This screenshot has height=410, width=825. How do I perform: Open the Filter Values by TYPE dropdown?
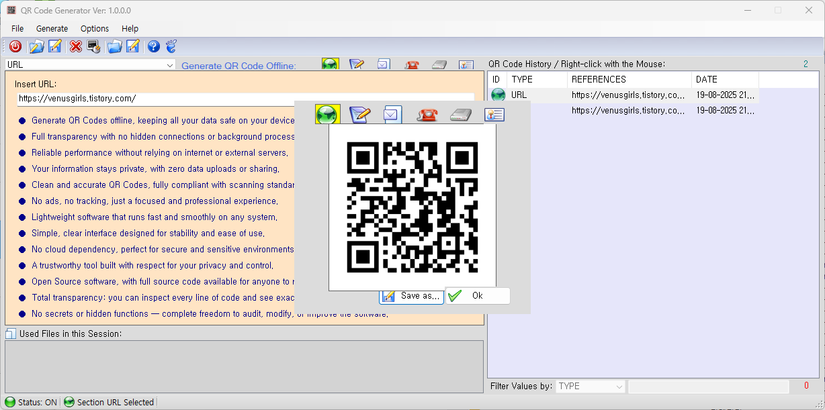(619, 387)
